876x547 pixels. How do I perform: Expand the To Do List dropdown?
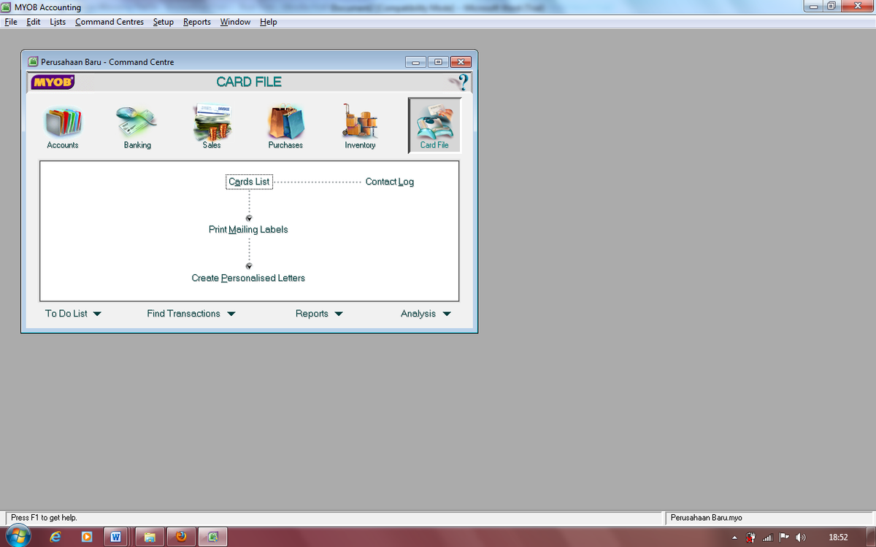pyautogui.click(x=73, y=314)
